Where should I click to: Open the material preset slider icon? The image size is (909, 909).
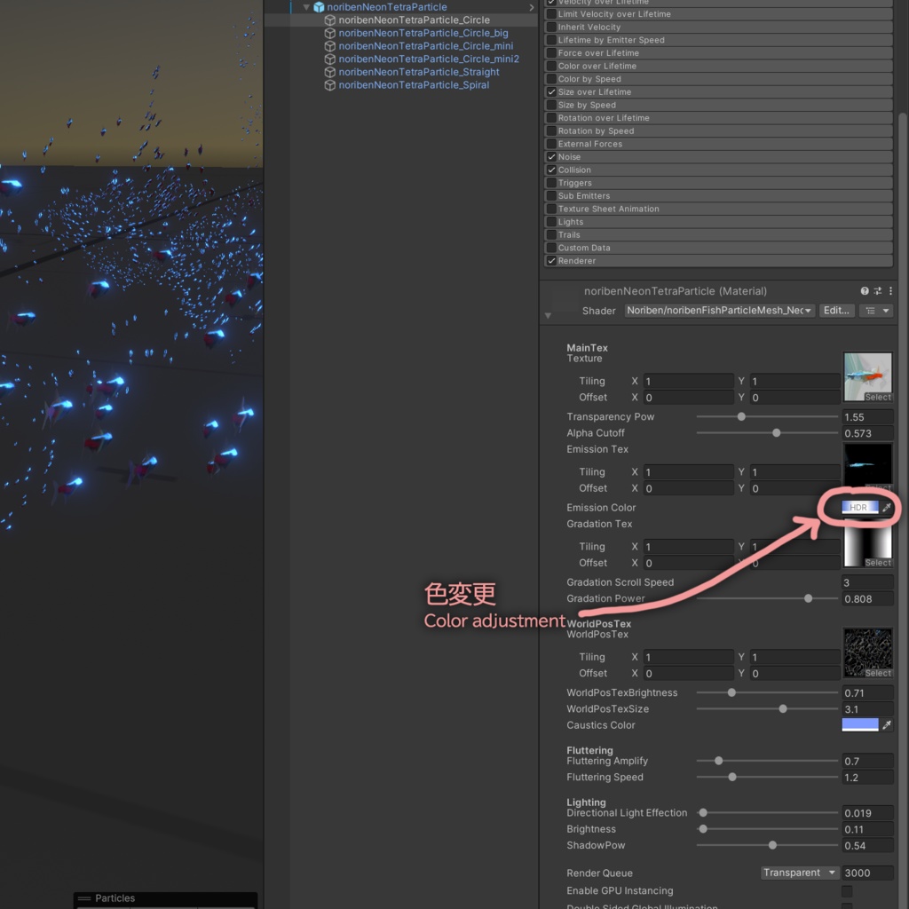pyautogui.click(x=878, y=291)
